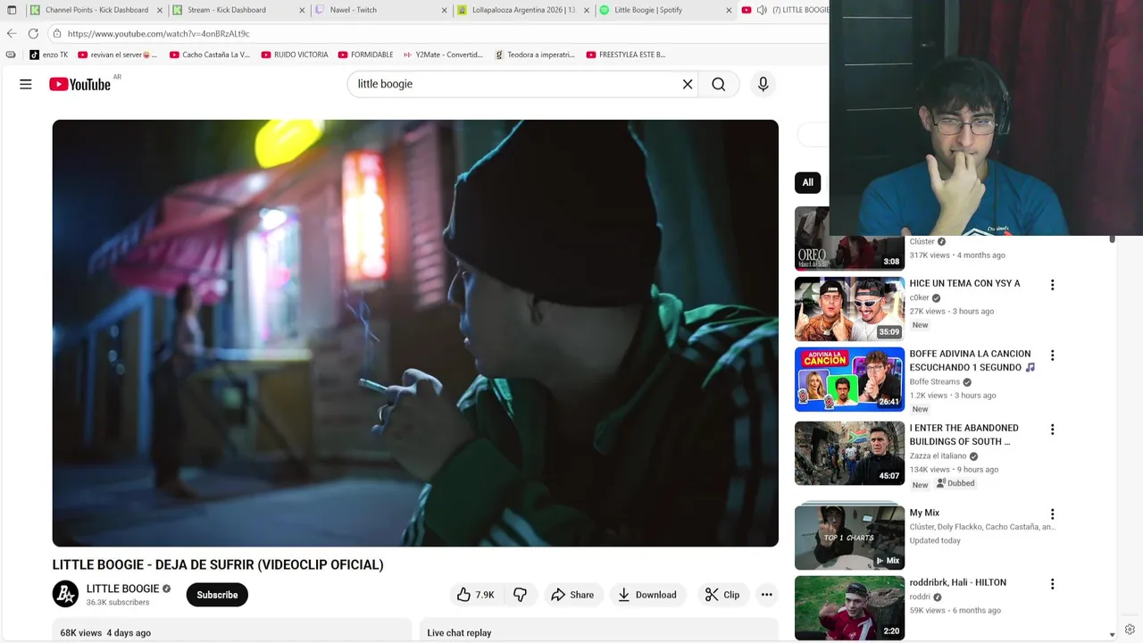Open the YouTube hamburger guide menu

26,84
